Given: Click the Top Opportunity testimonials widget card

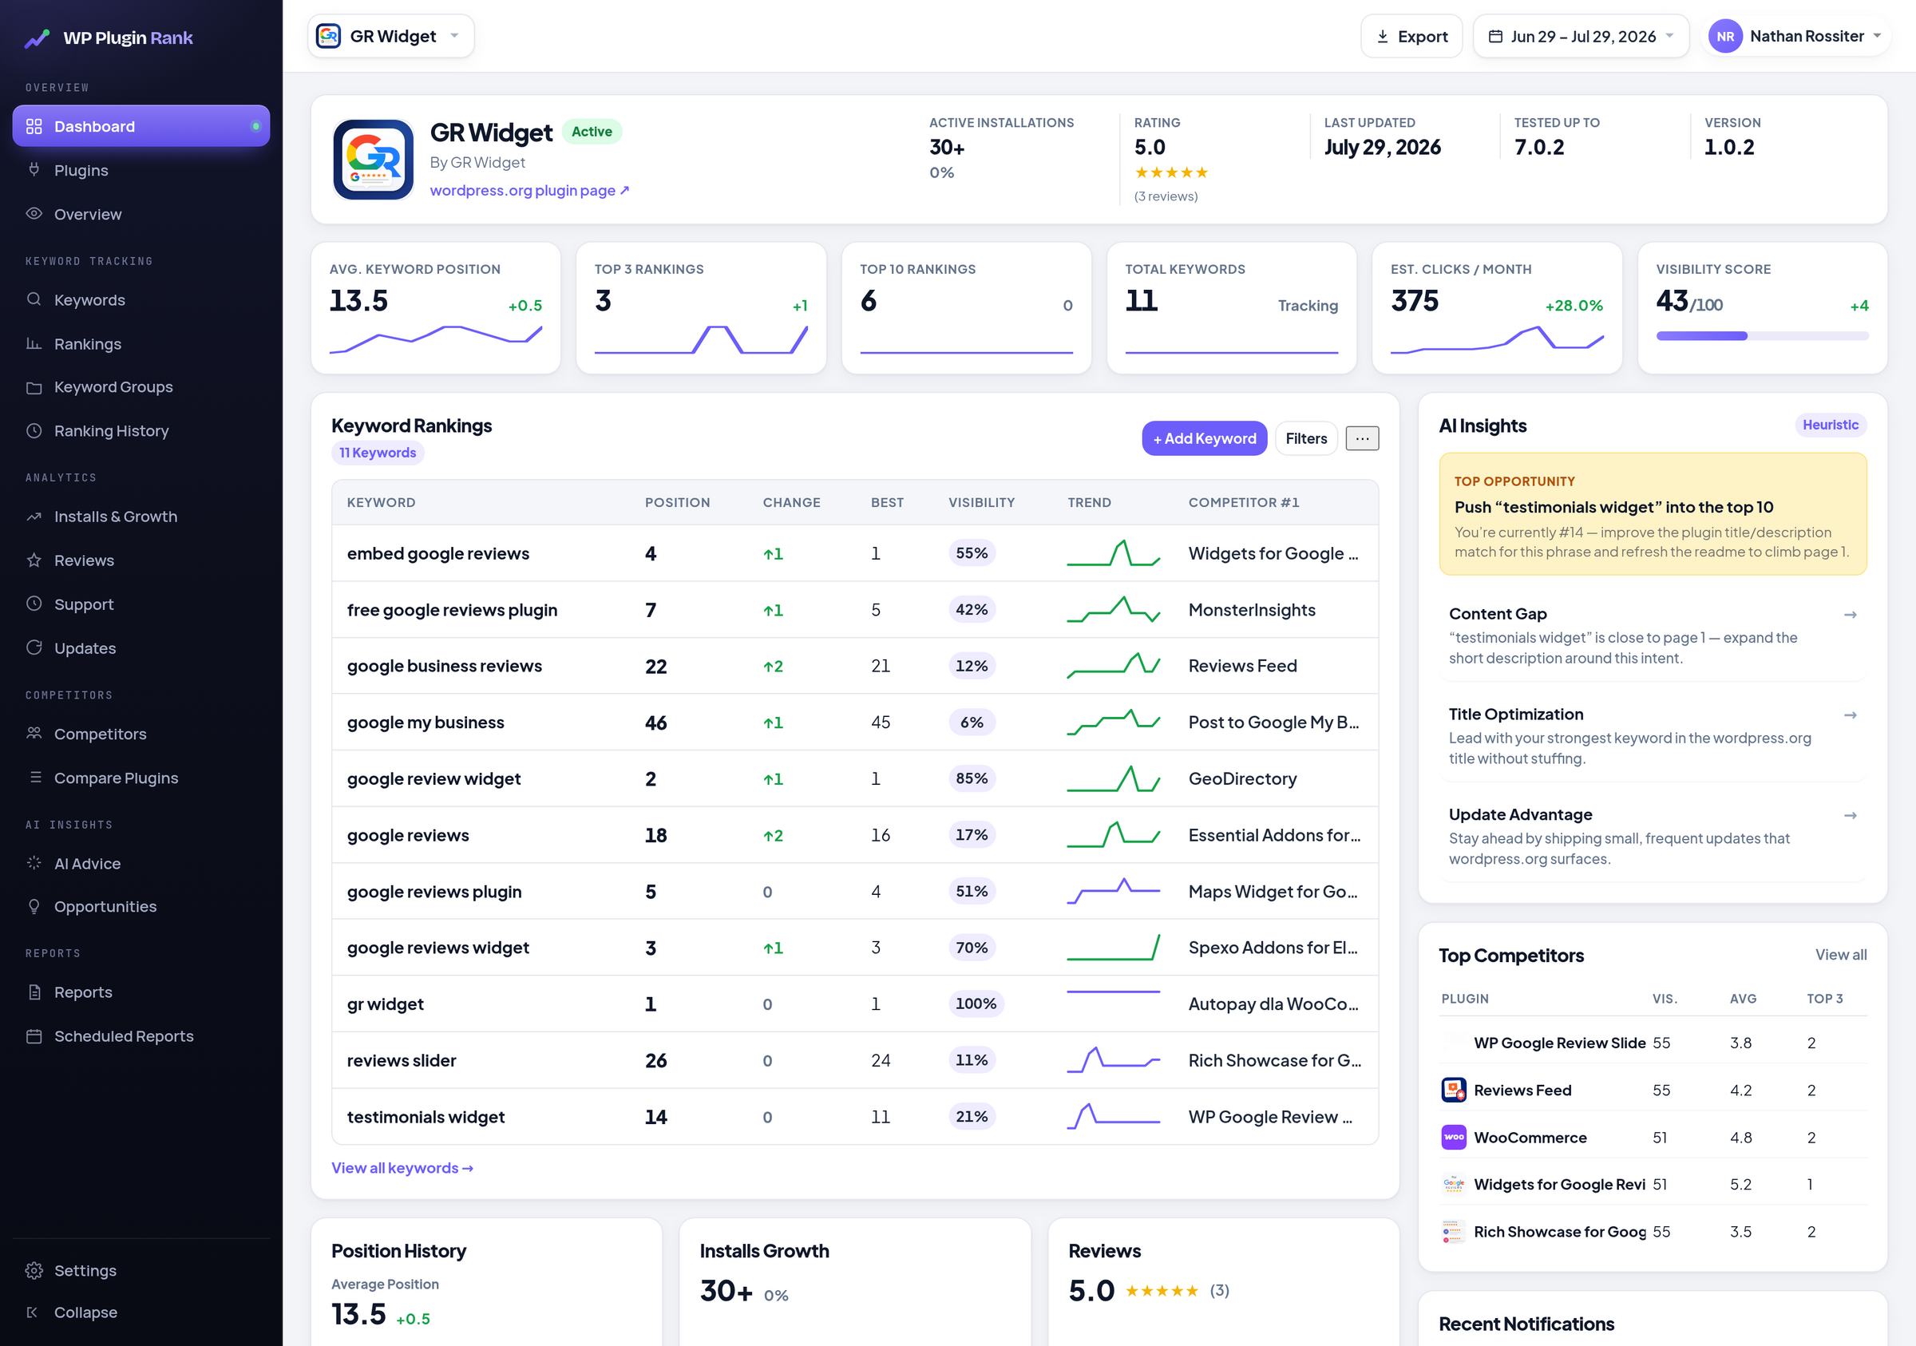Looking at the screenshot, I should [x=1653, y=514].
